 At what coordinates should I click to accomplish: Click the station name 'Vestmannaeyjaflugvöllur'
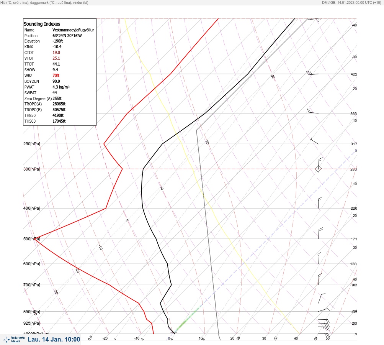[73, 30]
